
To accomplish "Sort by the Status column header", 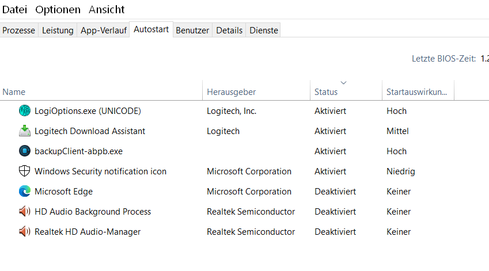I will [x=326, y=92].
